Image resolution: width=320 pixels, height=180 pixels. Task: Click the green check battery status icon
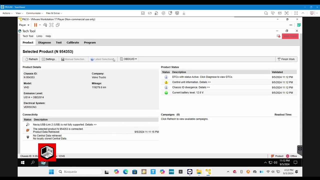[166, 92]
